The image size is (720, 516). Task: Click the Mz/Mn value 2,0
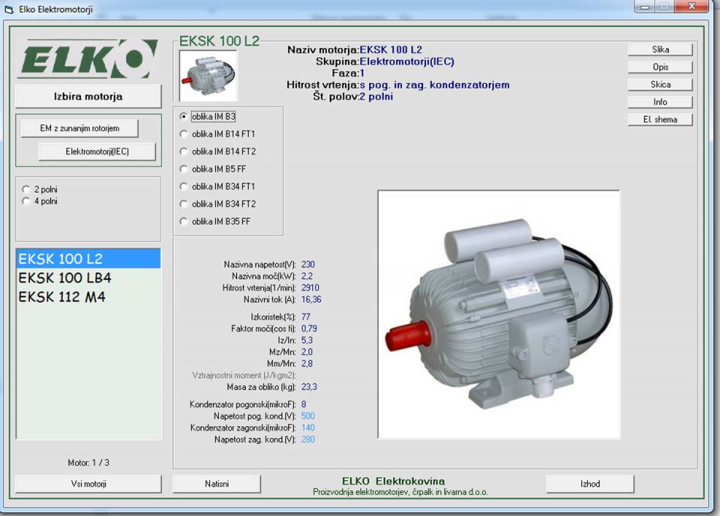coord(307,352)
